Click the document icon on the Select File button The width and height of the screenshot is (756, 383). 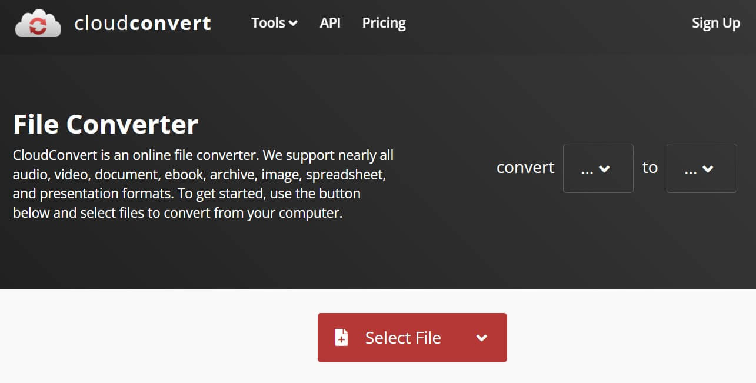tap(340, 337)
